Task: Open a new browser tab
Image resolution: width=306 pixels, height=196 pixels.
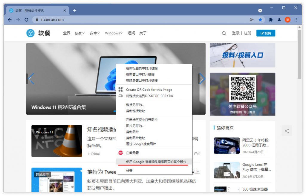Action: [x=75, y=10]
